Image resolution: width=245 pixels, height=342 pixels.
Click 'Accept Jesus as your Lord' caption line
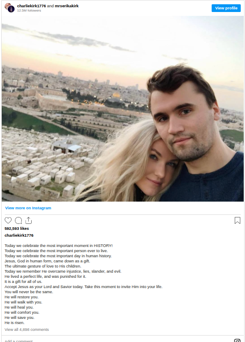tap(83, 287)
